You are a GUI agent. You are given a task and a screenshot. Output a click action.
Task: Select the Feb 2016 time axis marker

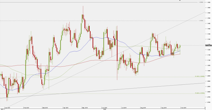coord(27,108)
